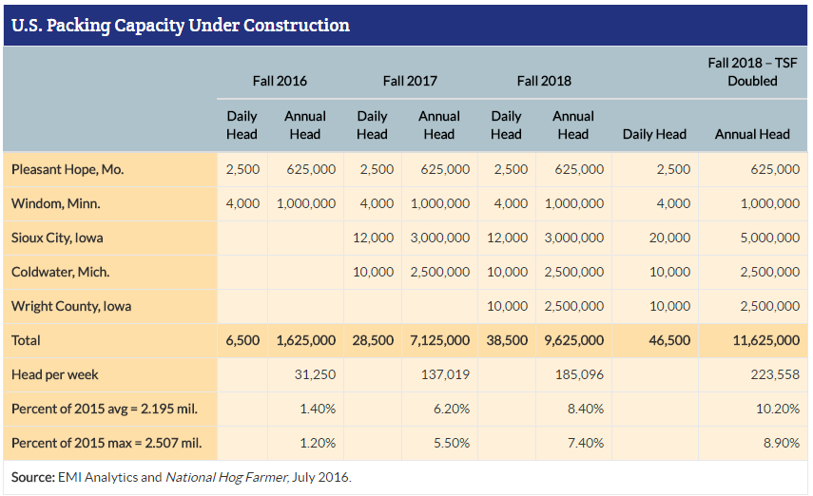
Task: Click the 10.20% percentage cell
Action: coord(779,409)
